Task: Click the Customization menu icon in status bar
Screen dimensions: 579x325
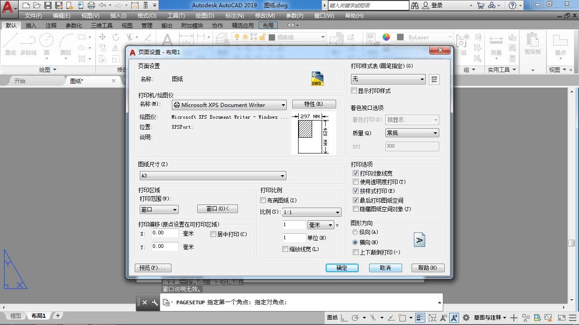Action: (573, 318)
